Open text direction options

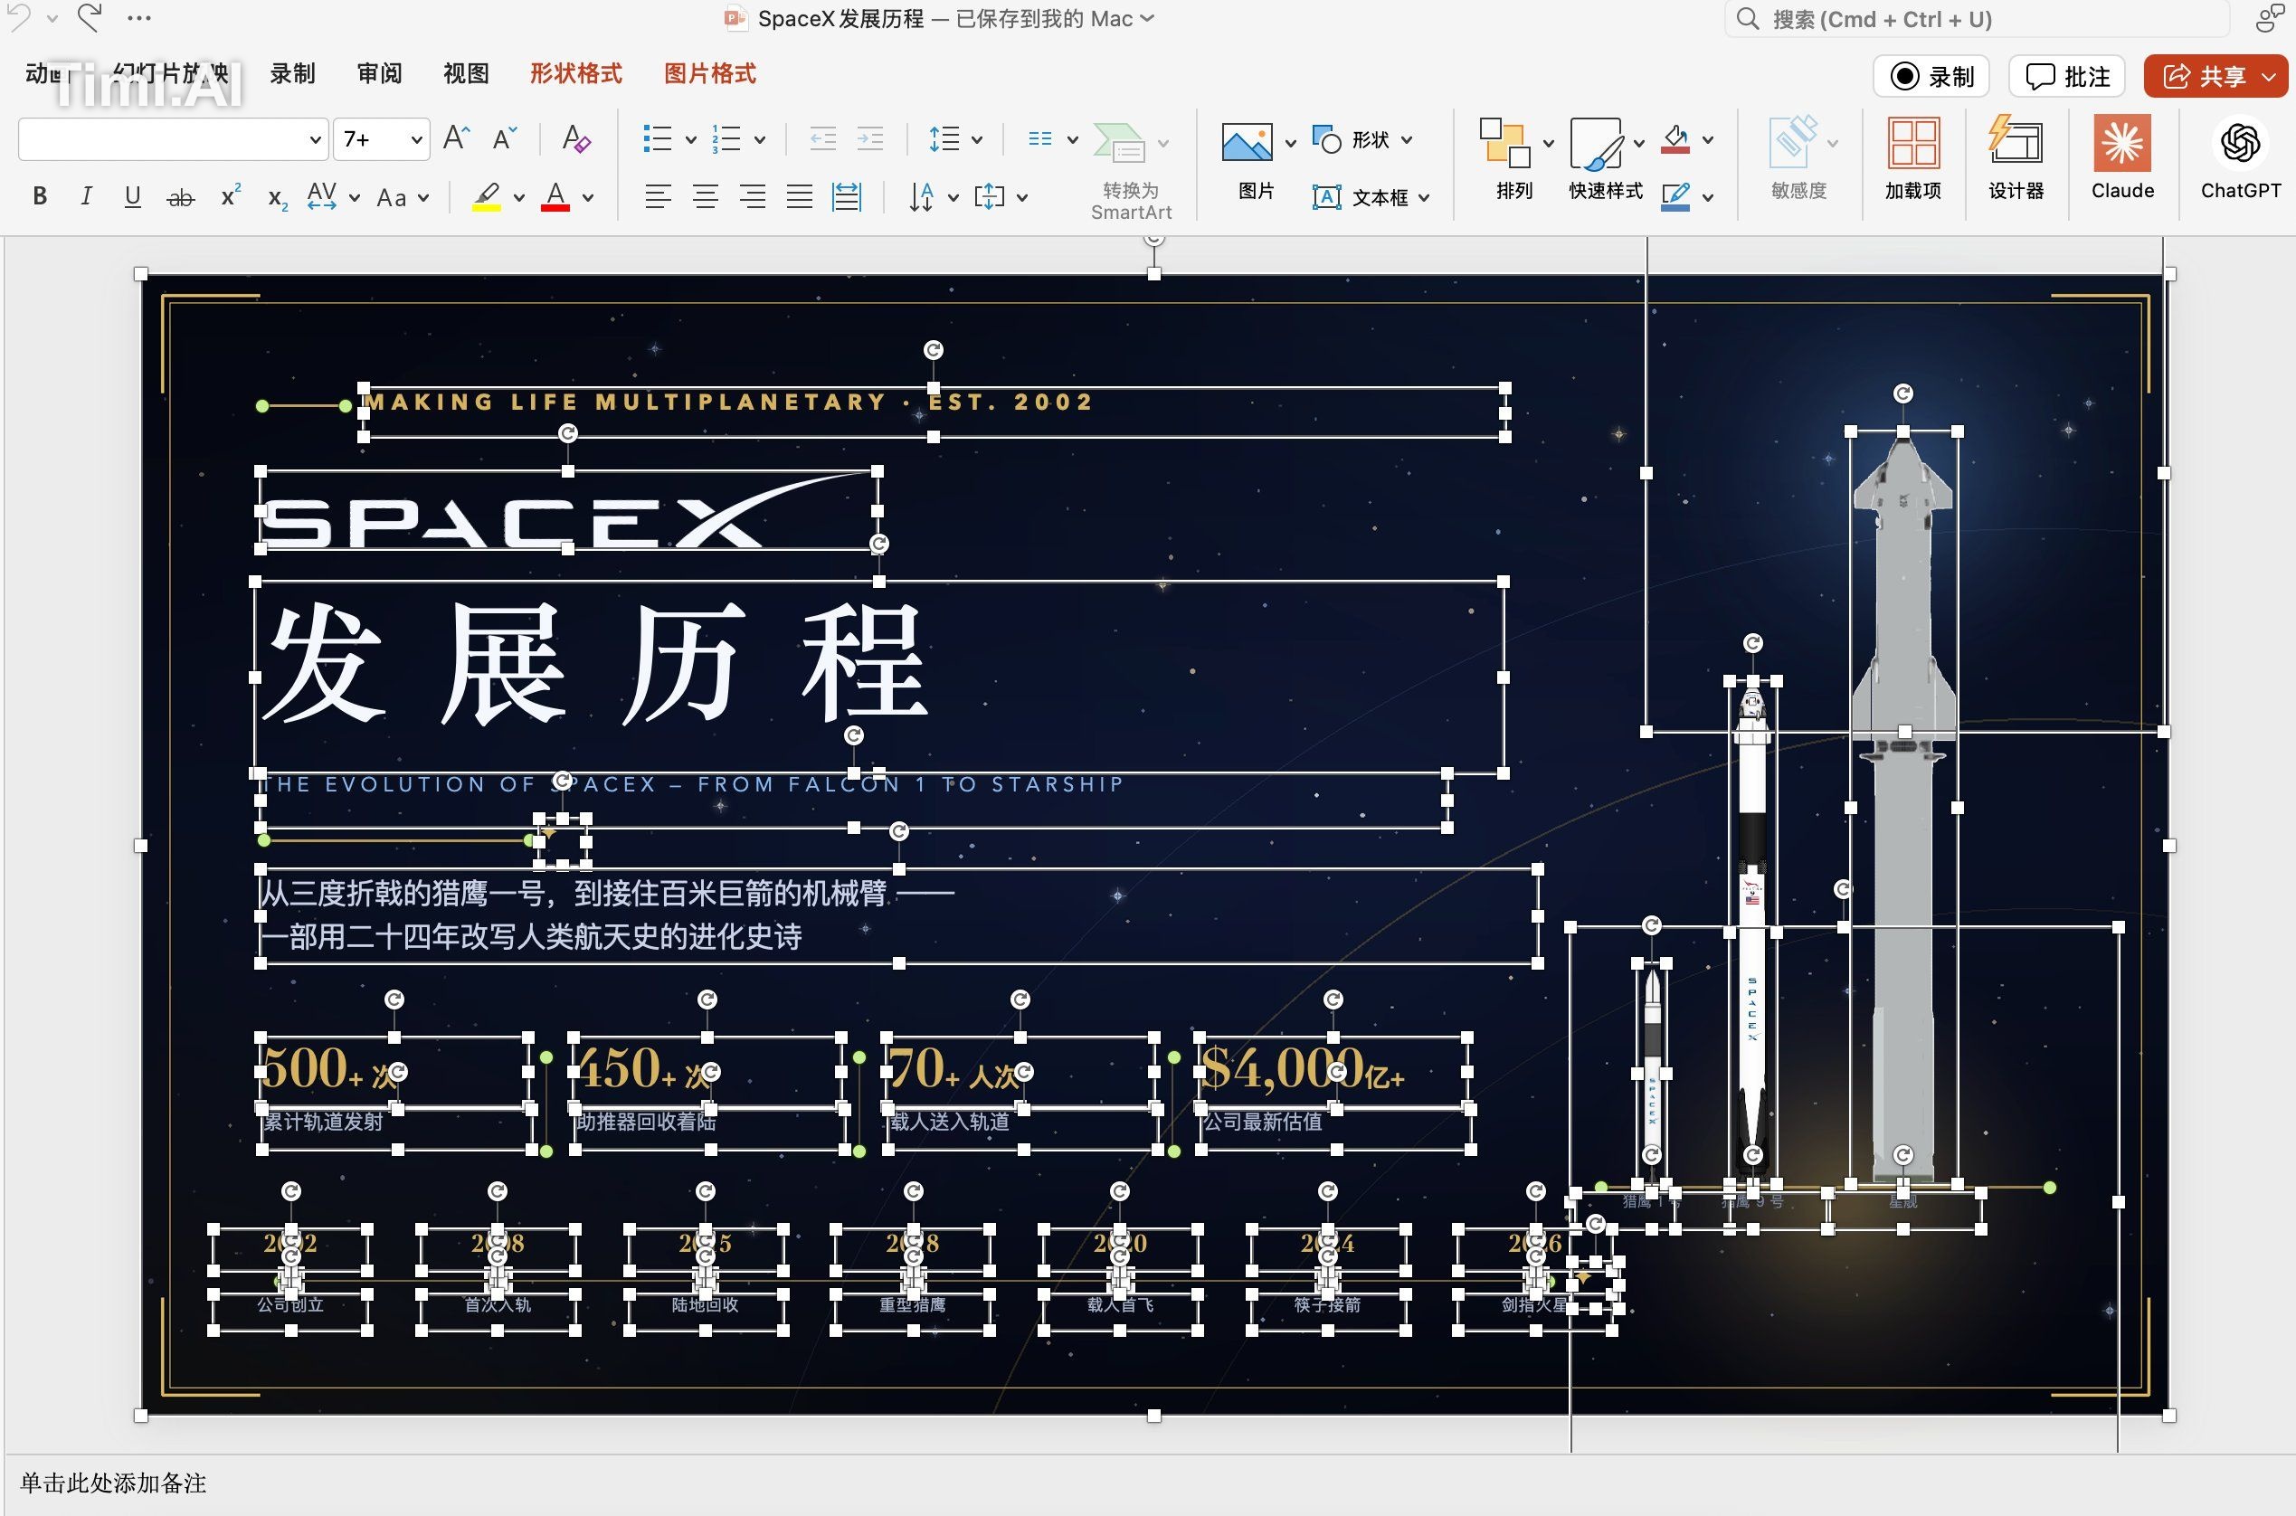pyautogui.click(x=922, y=197)
